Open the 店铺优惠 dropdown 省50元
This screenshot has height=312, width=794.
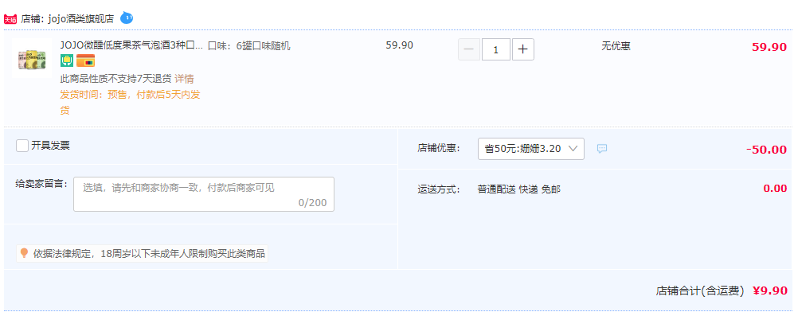tap(530, 149)
